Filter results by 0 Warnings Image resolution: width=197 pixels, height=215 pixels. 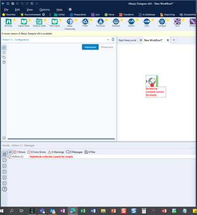56,152
